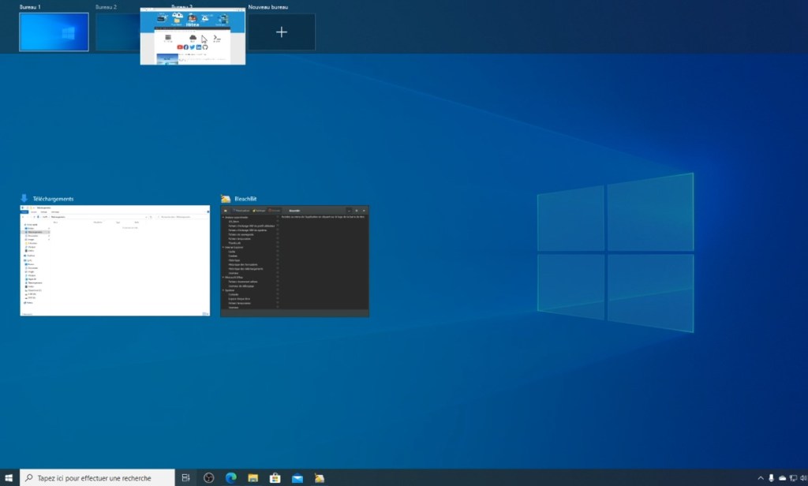Screen dimensions: 808x486
Task: Open the Mail app from taskbar
Action: tap(297, 477)
